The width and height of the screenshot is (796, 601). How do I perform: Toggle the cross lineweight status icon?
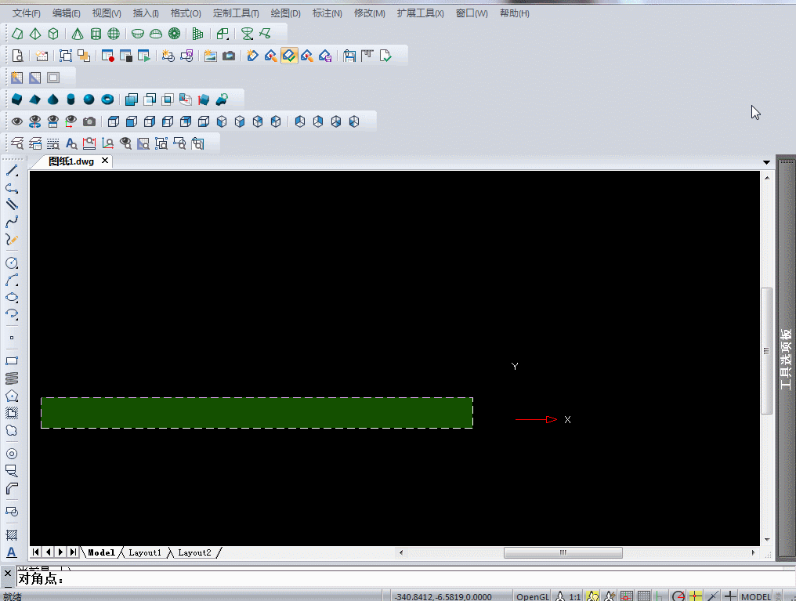[x=730, y=596]
